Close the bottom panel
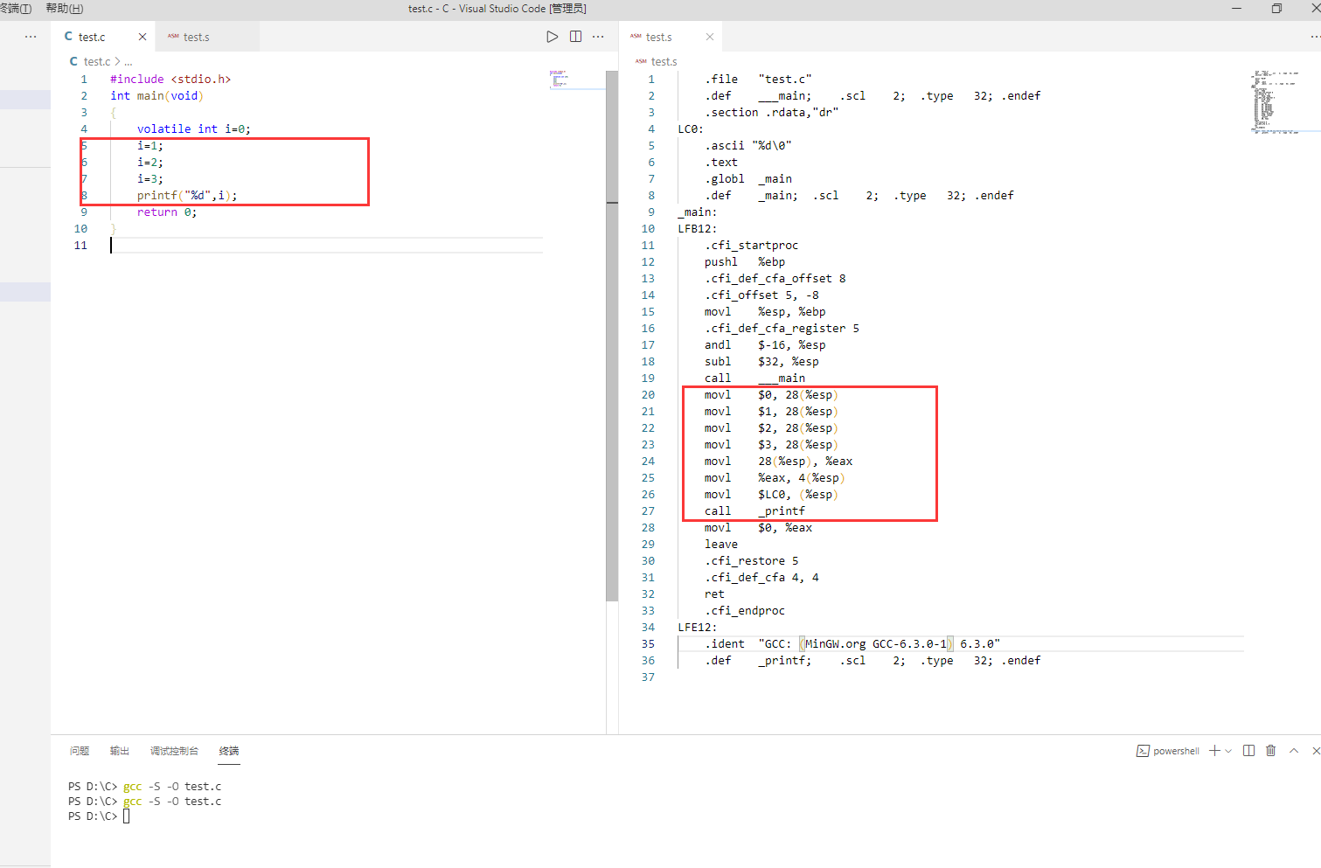 click(x=1316, y=751)
